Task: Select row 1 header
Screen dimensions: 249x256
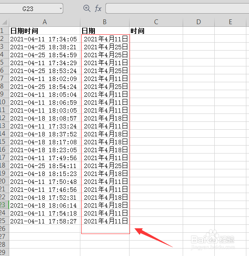Action: [4, 30]
